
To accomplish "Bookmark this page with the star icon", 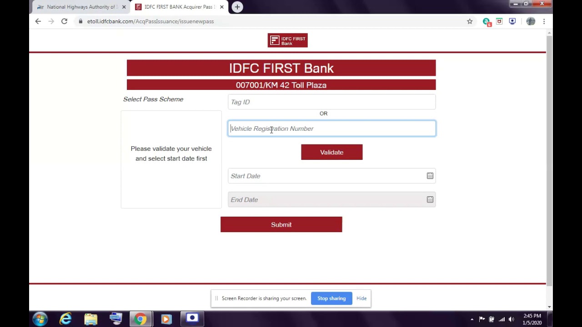I will coord(470,21).
